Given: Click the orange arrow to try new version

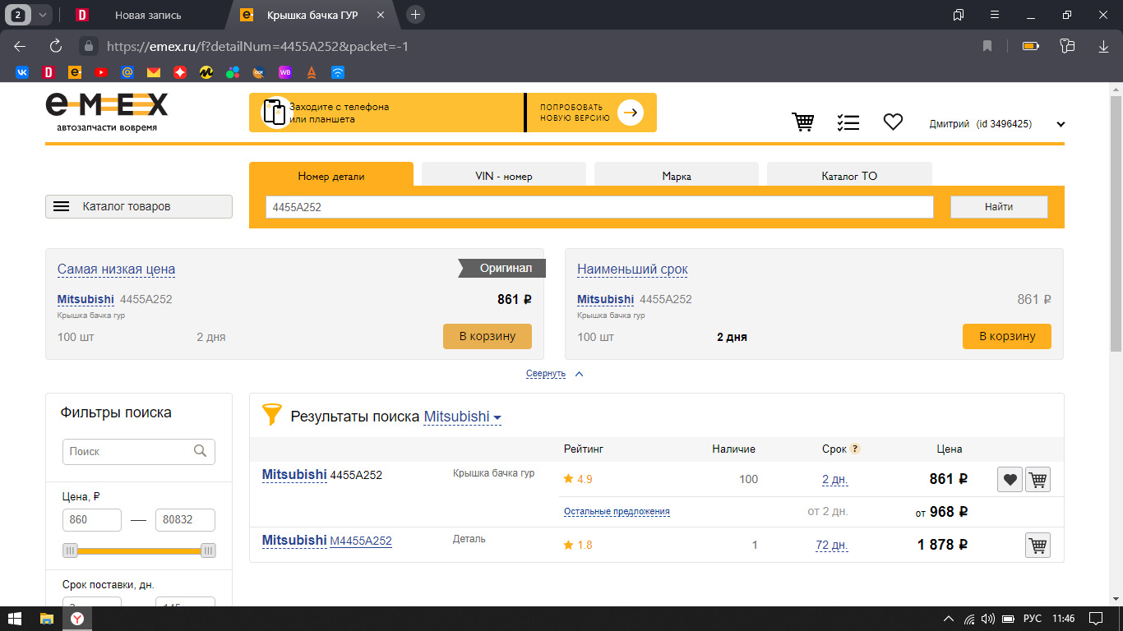Looking at the screenshot, I should (631, 113).
